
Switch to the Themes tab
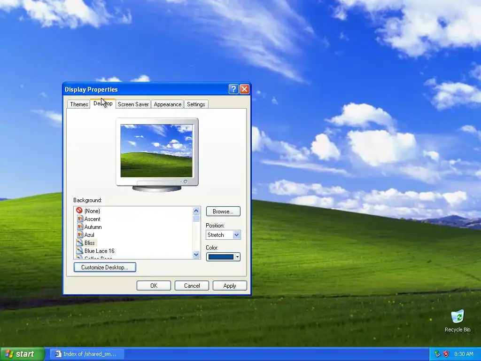(x=79, y=104)
